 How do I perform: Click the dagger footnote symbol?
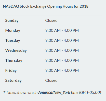pos(4,93)
